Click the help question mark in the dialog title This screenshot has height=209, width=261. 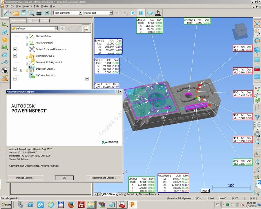pos(117,91)
